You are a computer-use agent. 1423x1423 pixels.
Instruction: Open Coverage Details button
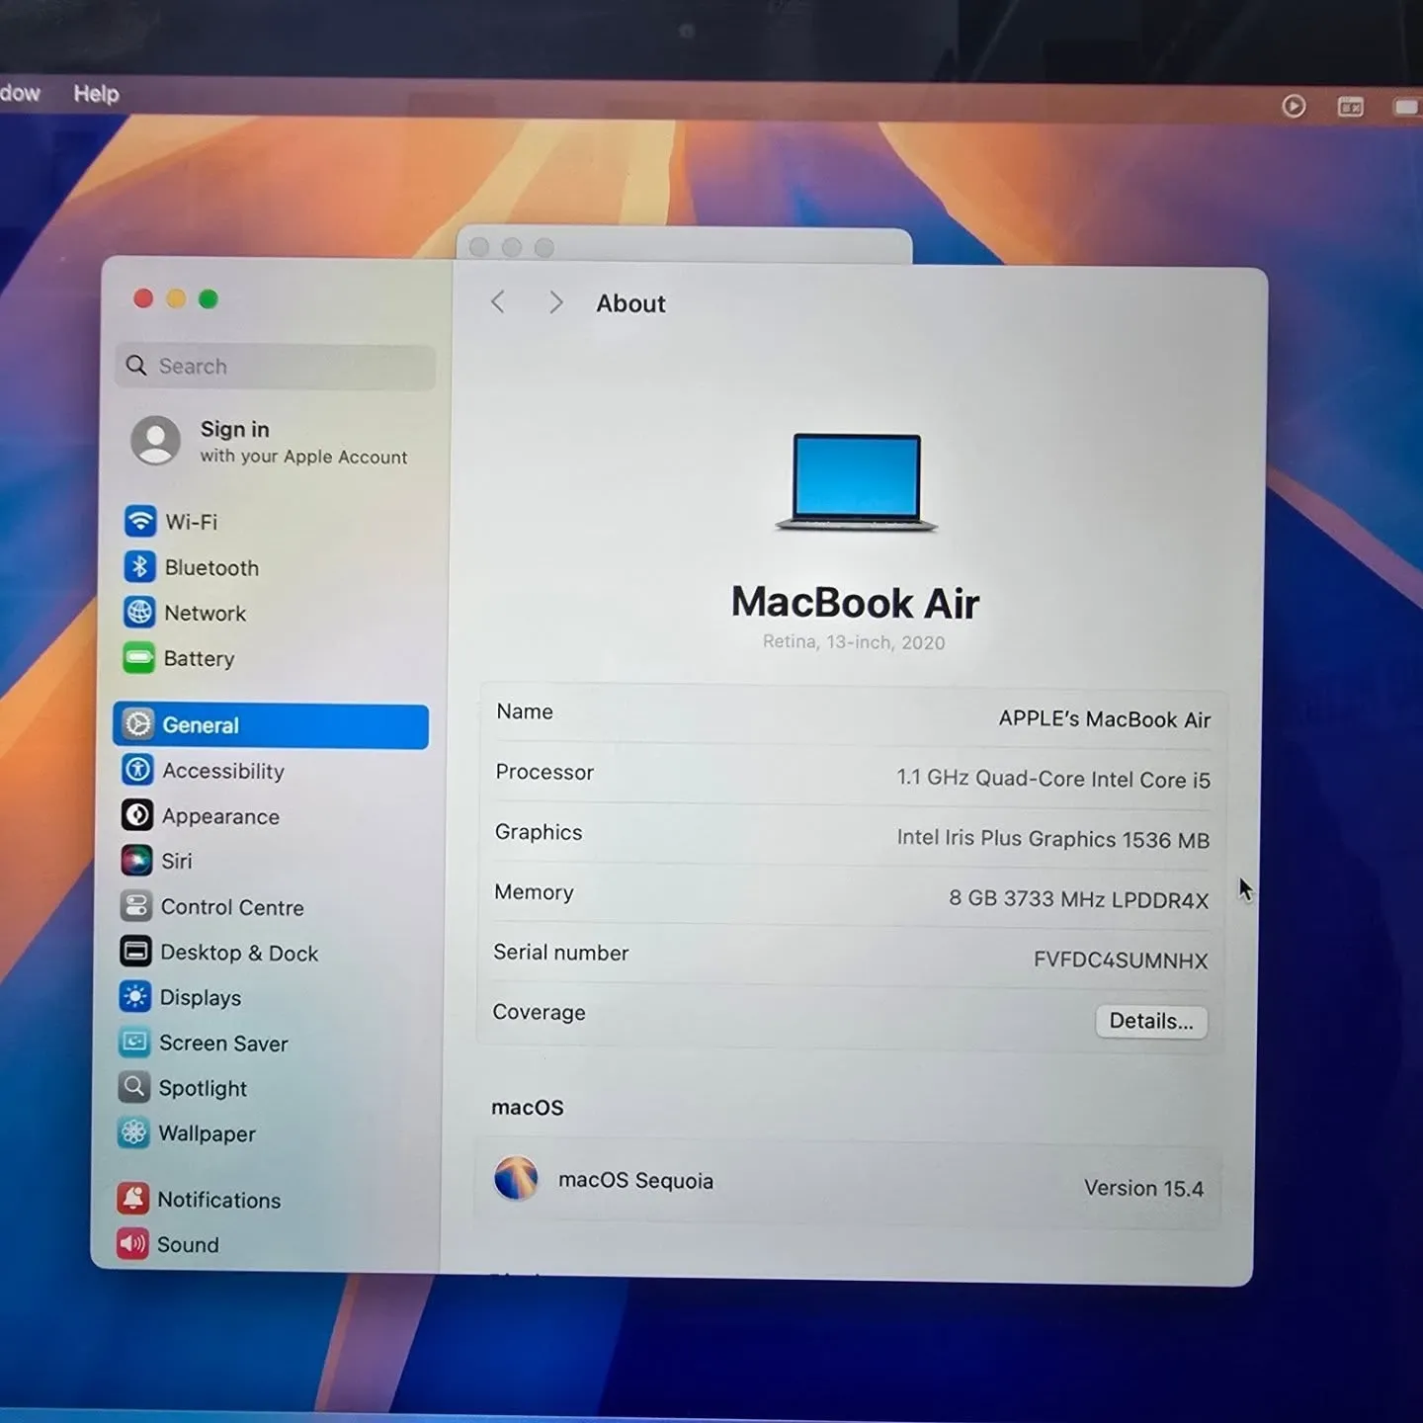[1151, 1021]
